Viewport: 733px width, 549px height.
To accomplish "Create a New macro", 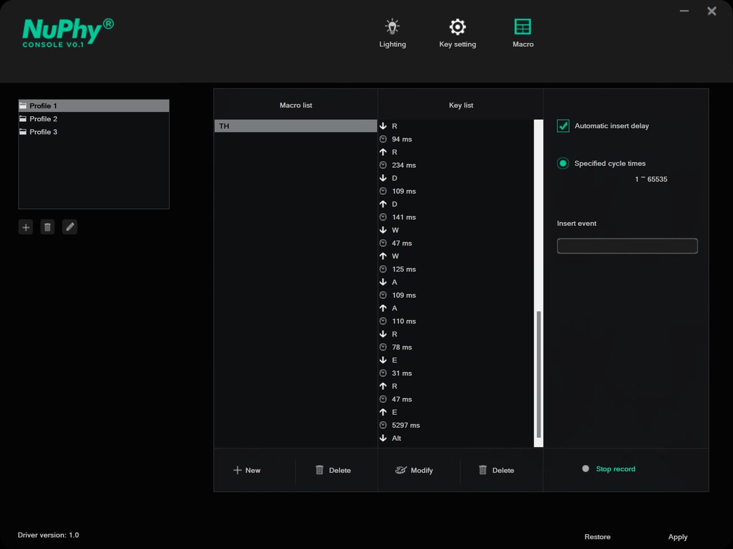I will 247,471.
